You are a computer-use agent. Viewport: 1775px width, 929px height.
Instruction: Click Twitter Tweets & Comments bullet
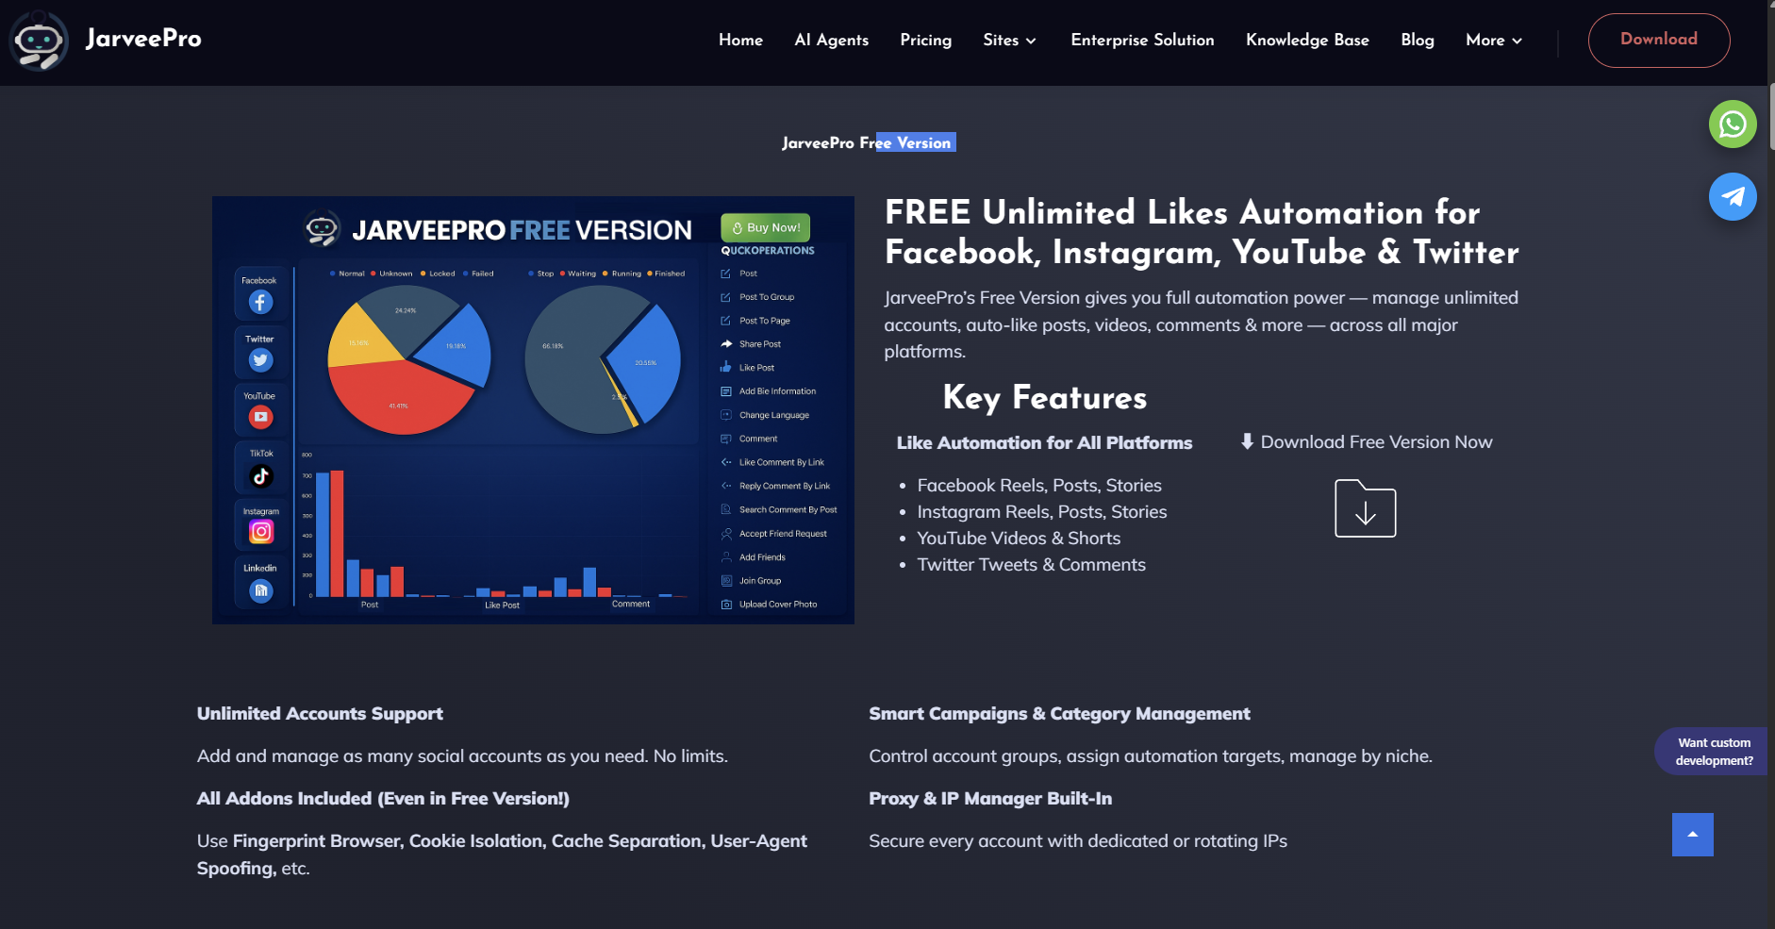point(1031,564)
